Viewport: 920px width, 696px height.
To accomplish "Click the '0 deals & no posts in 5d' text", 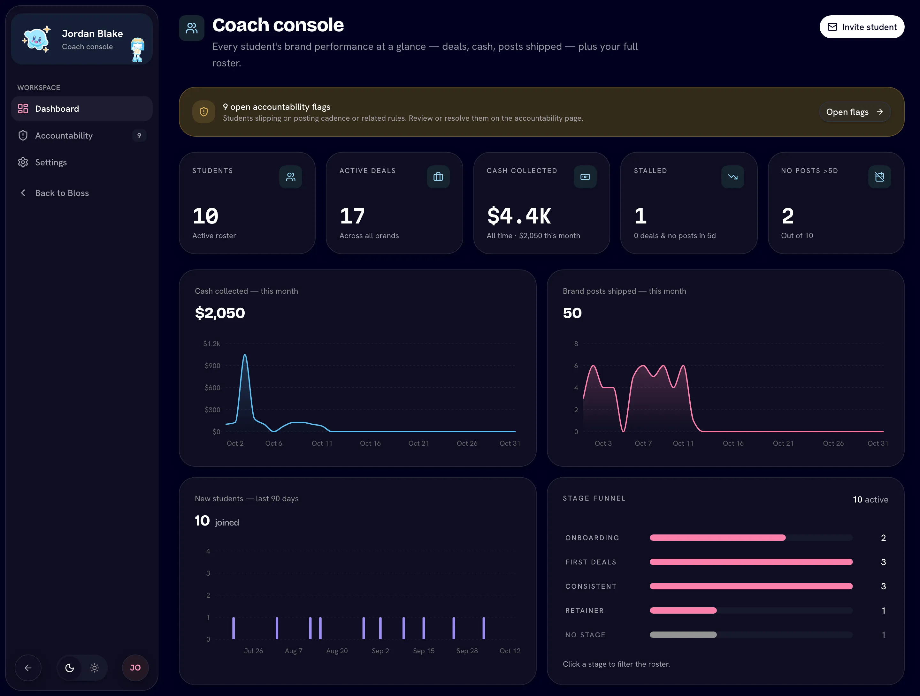I will 675,236.
